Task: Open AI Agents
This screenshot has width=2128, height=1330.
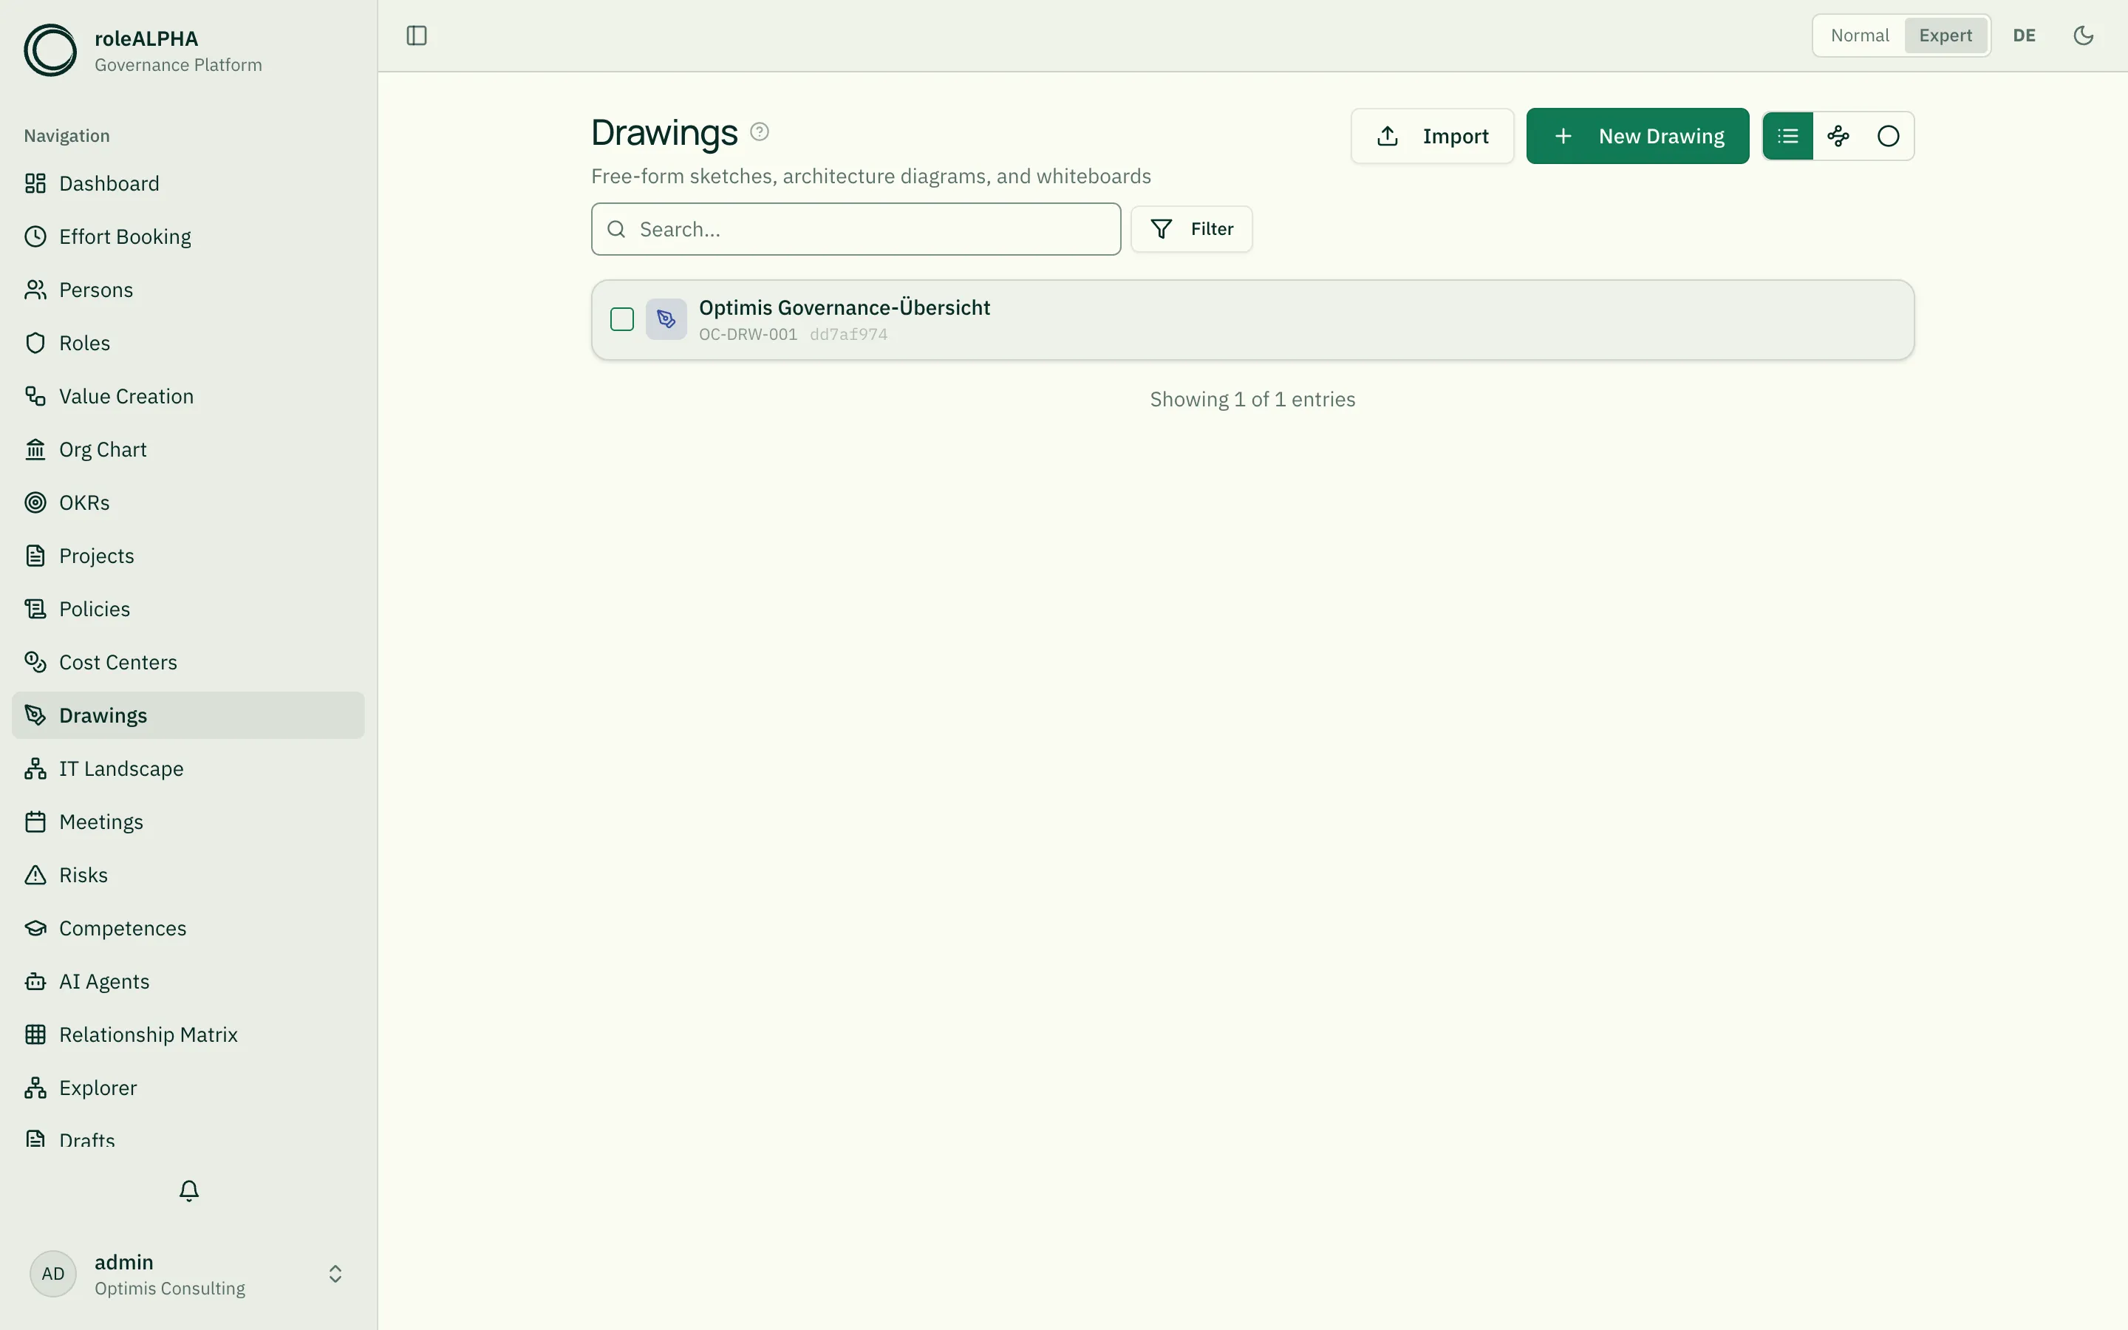Action: pyautogui.click(x=188, y=982)
